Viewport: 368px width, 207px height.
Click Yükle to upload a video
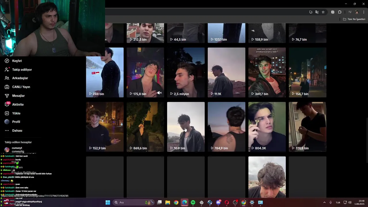pos(12,113)
